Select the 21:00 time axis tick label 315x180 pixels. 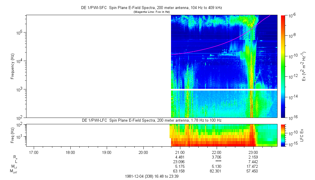(180, 152)
